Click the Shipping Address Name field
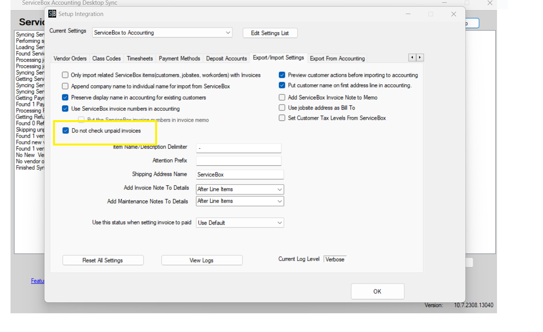 [240, 174]
